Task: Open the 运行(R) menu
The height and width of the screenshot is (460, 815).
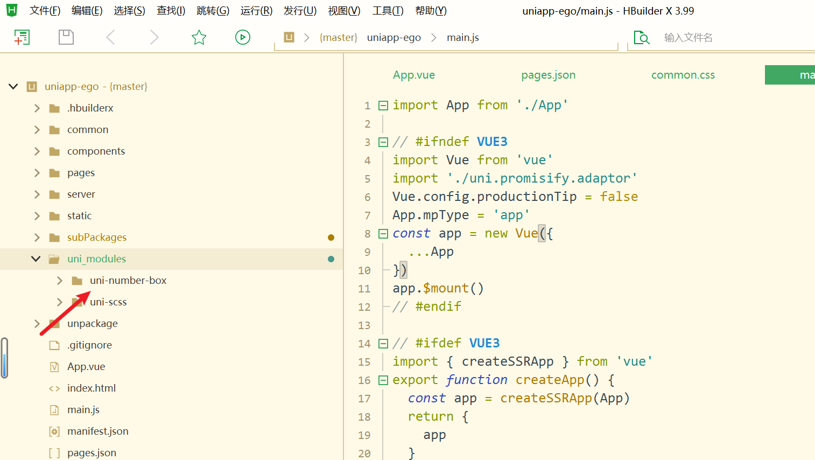Action: click(256, 11)
